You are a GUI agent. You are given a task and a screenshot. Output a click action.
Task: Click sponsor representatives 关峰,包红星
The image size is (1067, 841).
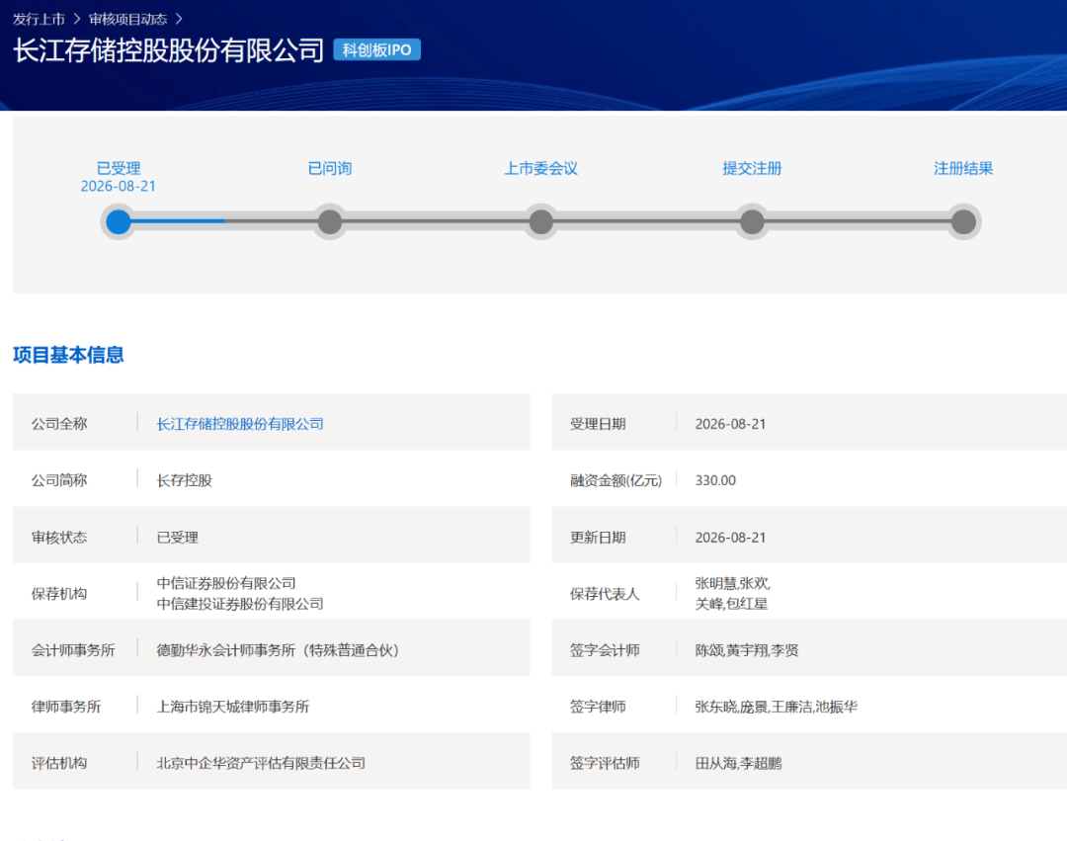pos(731,604)
